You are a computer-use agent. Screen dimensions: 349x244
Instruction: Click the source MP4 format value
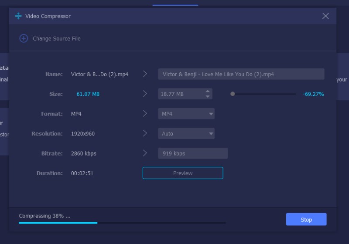76,114
